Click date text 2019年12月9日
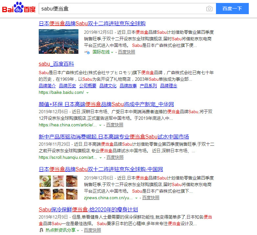Viewport: 257px width, 235px height. [x=53, y=217]
